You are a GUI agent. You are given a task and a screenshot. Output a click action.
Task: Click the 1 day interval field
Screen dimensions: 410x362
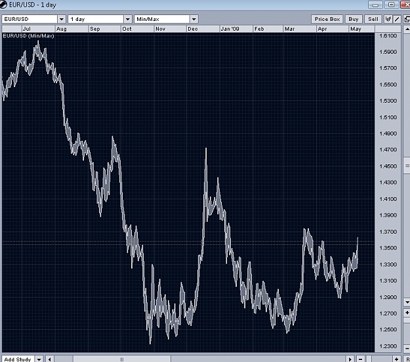click(x=96, y=19)
